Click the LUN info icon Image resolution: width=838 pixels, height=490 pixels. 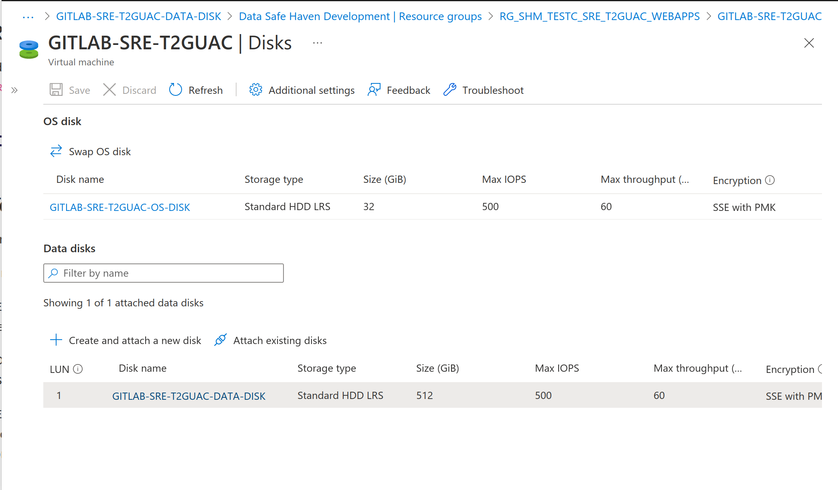pos(78,369)
